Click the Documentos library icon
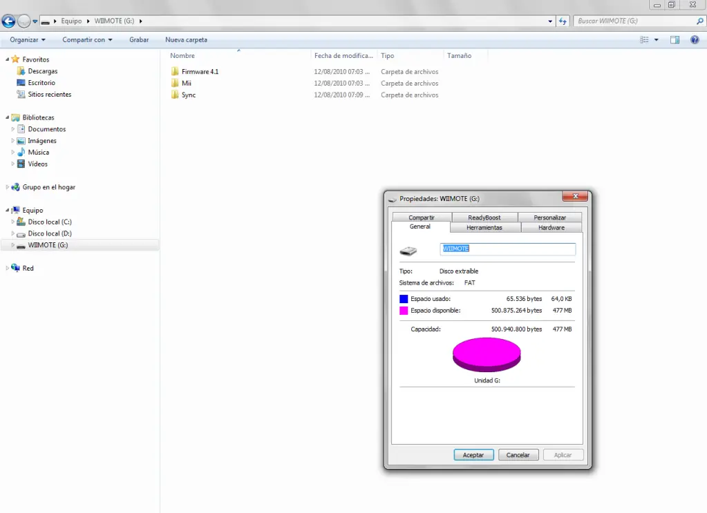Image resolution: width=707 pixels, height=513 pixels. (x=21, y=129)
